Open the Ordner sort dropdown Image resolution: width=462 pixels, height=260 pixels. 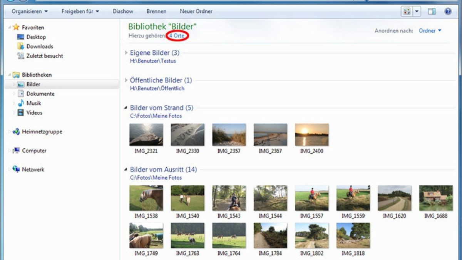coord(430,30)
